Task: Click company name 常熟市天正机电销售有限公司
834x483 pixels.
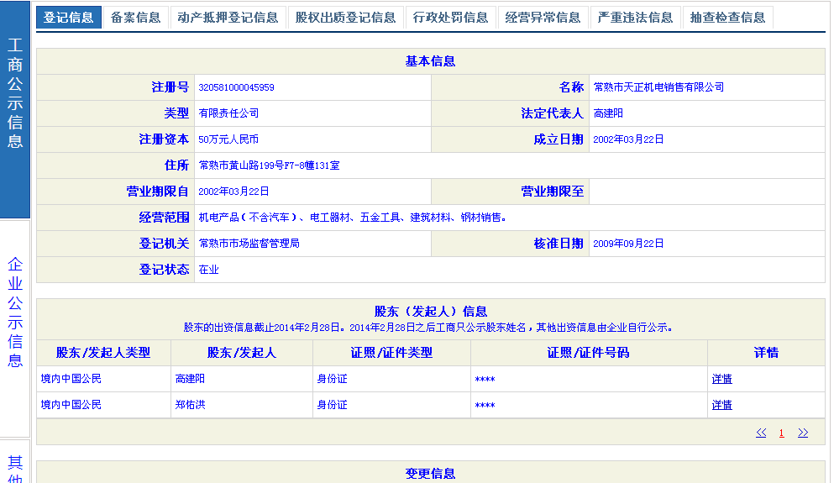Action: (658, 87)
